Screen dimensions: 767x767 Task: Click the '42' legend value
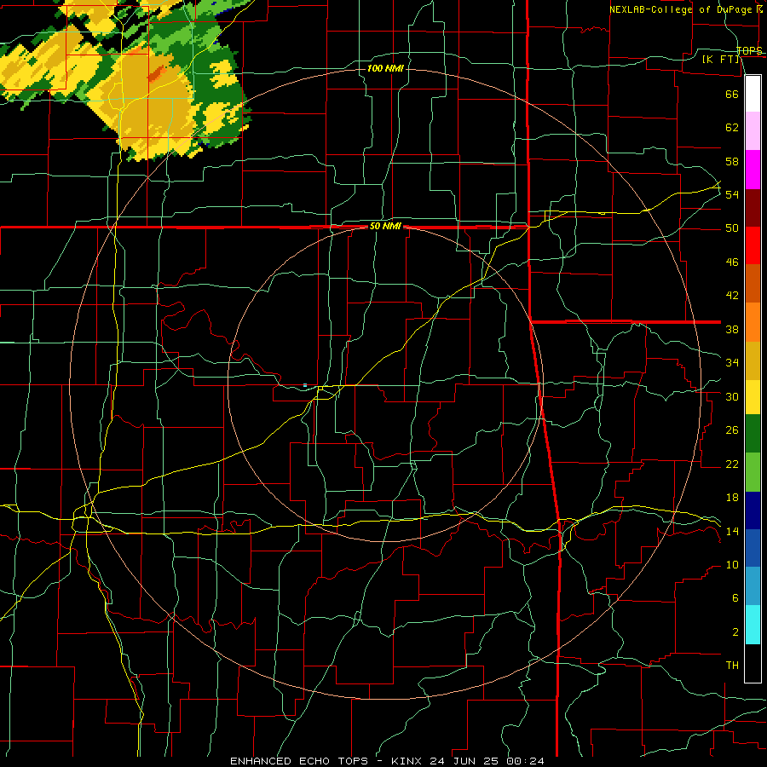click(x=732, y=296)
